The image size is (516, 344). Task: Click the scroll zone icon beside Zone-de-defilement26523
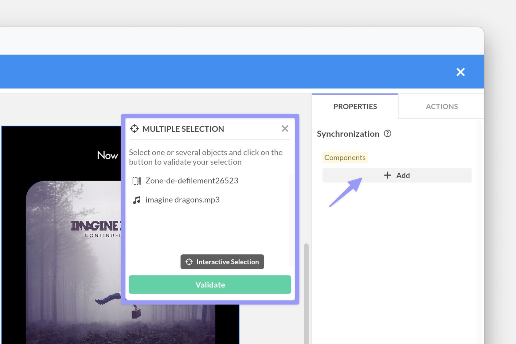coord(137,181)
